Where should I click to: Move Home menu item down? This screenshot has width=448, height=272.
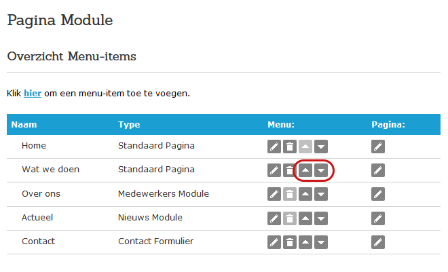321,147
